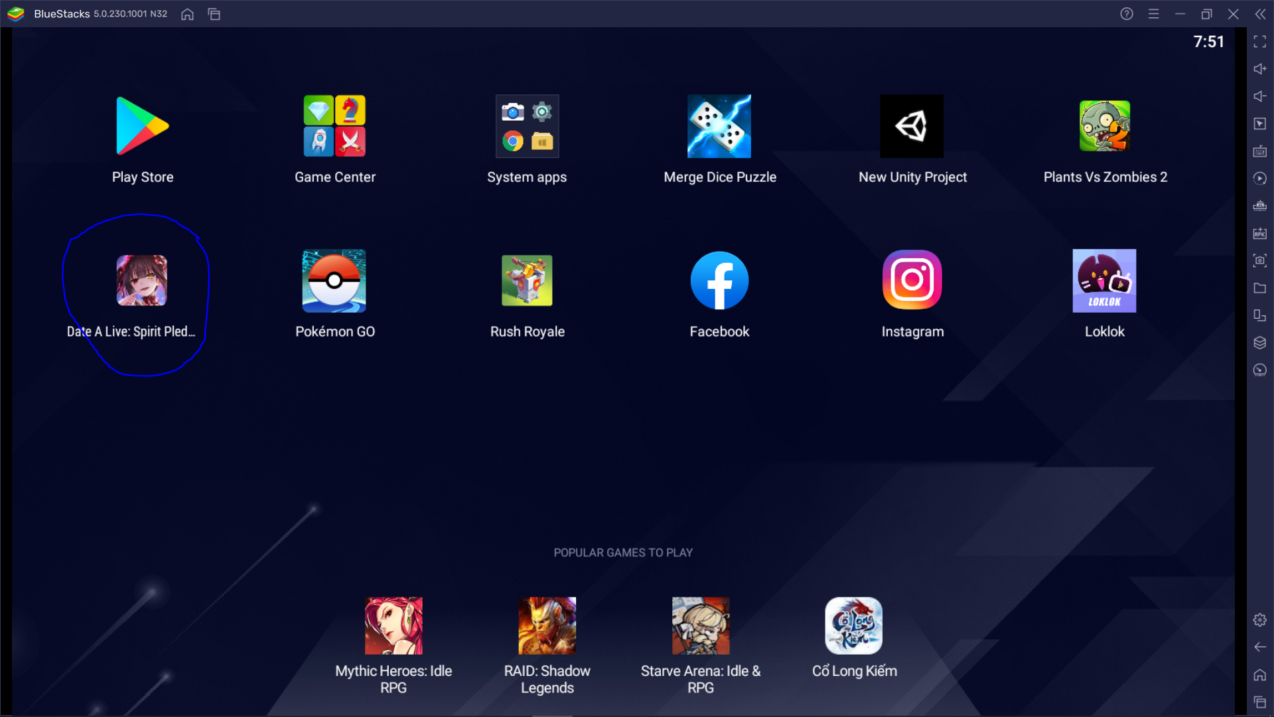The height and width of the screenshot is (717, 1274).
Task: Open keyboard controls icon in sidebar
Action: click(1260, 151)
